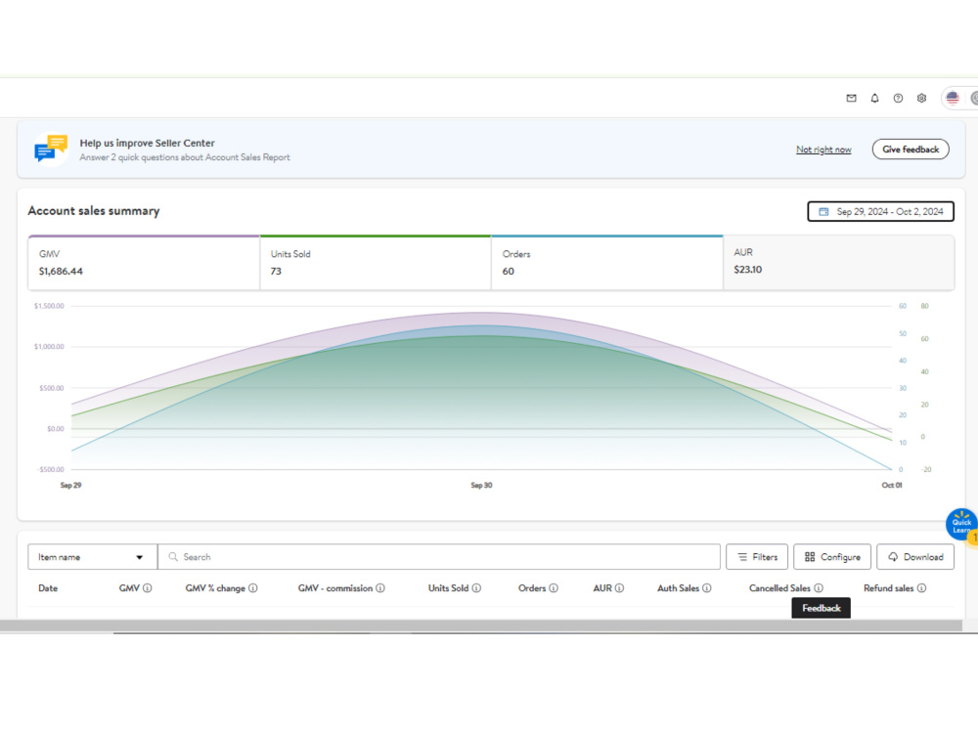Click the calendar icon in date range

[823, 211]
